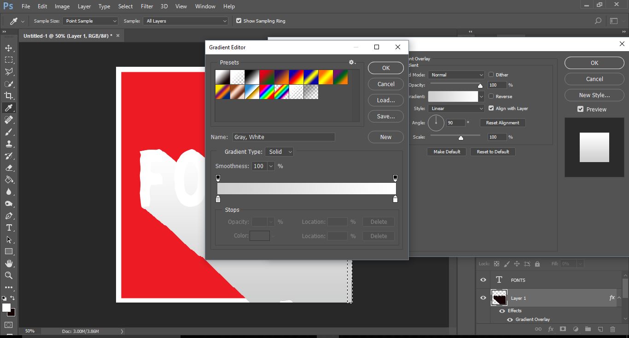Open the gradient picker dropdown arrow
This screenshot has height=338, width=629.
click(x=482, y=96)
